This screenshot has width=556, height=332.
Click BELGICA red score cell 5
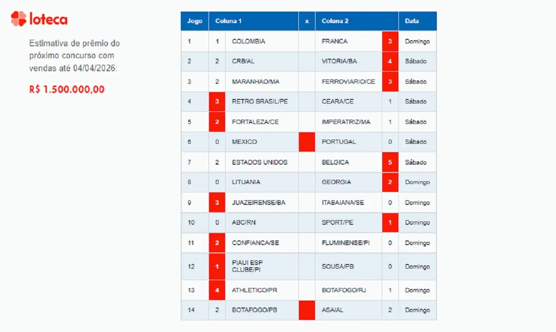point(390,162)
